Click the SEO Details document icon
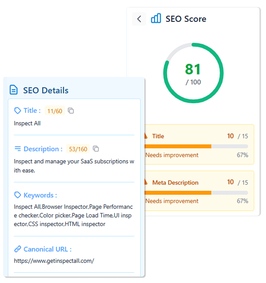 coord(14,90)
